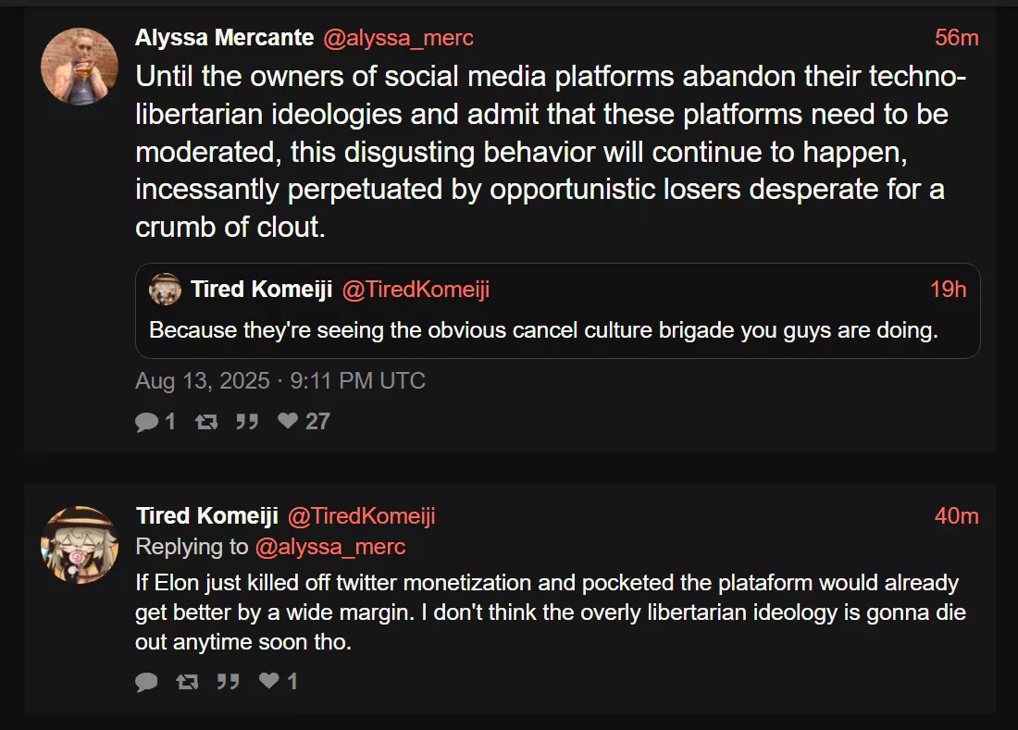The height and width of the screenshot is (730, 1018).
Task: Click @alyssa_merc in the Replying to line
Action: pyautogui.click(x=330, y=547)
